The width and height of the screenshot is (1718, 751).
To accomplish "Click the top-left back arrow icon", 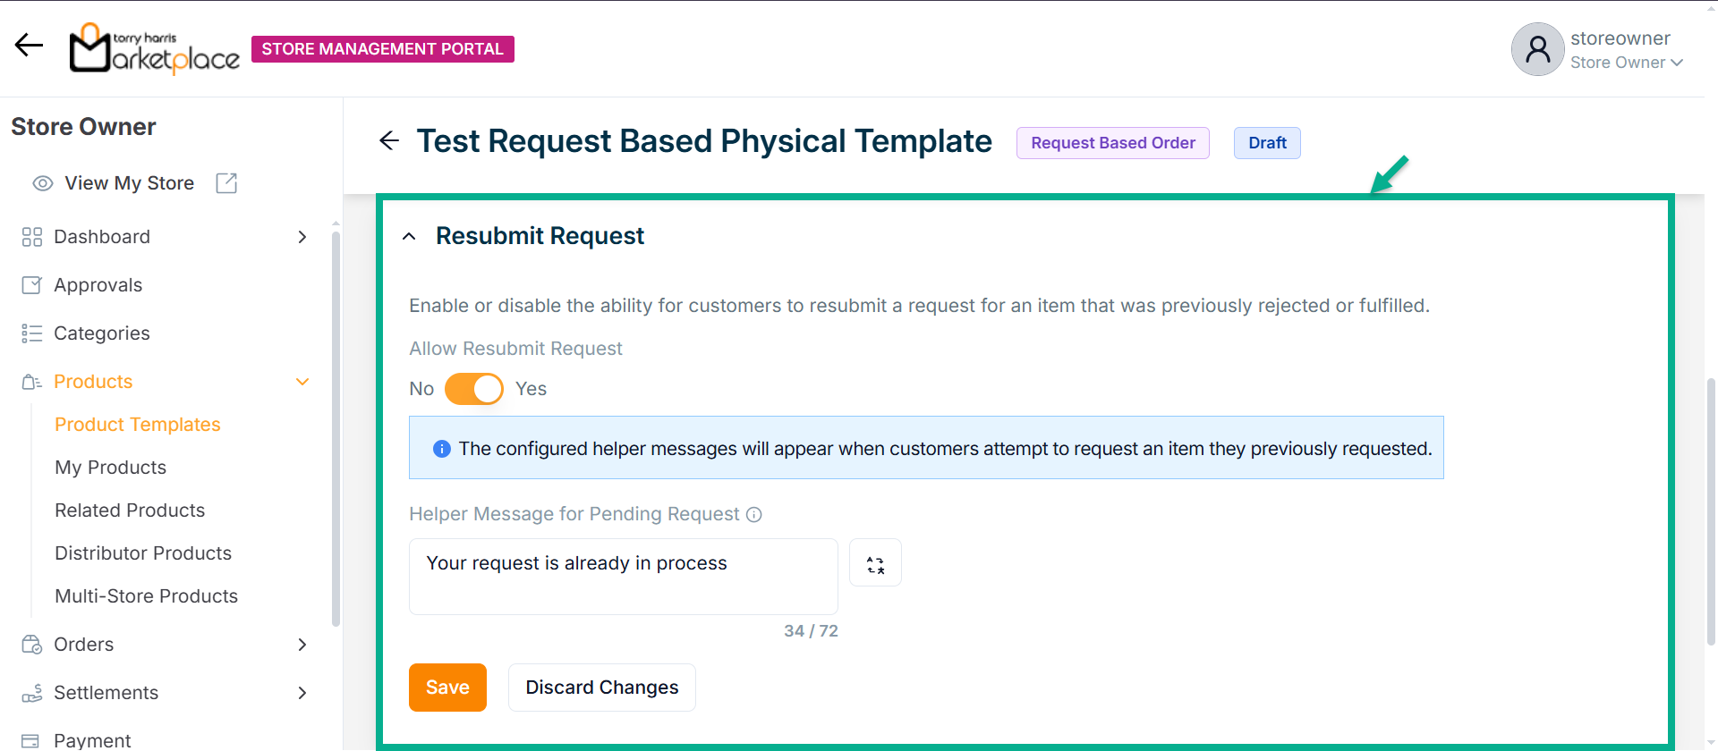I will coord(29,46).
